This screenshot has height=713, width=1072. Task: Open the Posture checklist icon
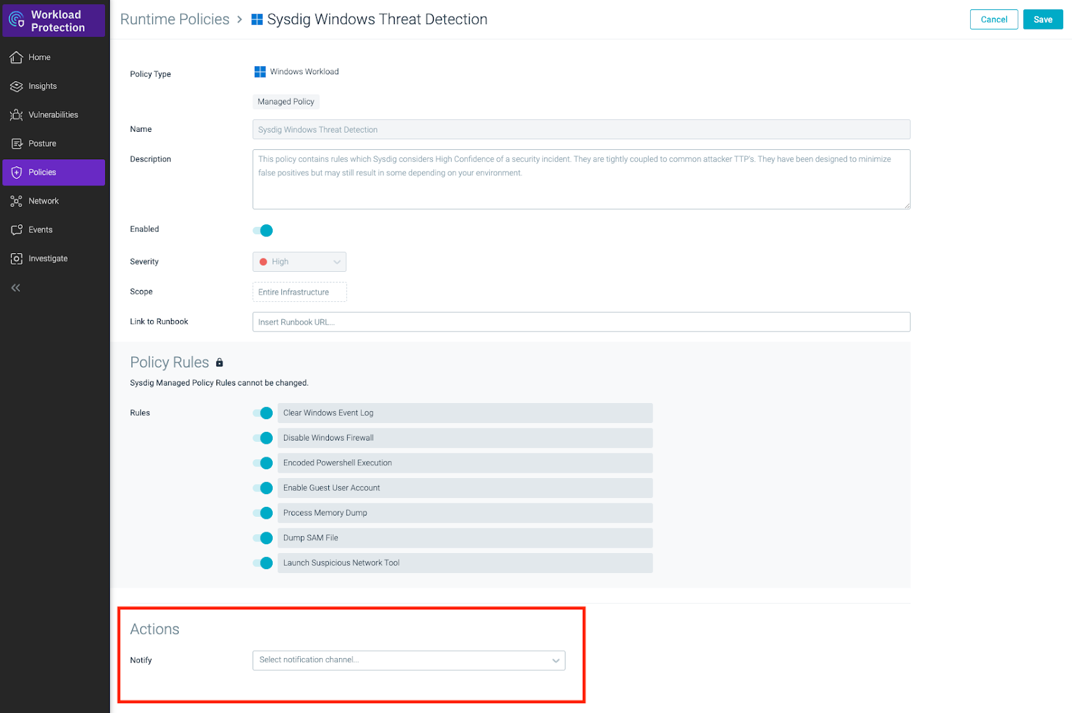[x=16, y=144]
